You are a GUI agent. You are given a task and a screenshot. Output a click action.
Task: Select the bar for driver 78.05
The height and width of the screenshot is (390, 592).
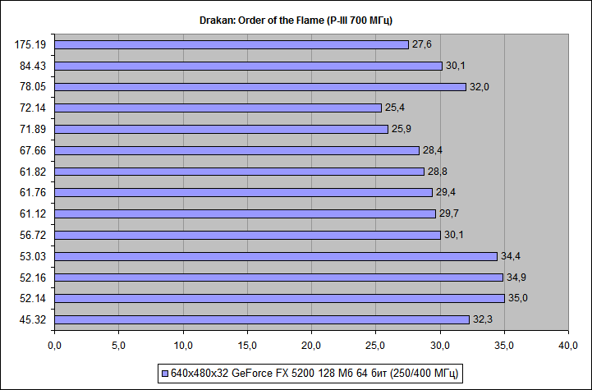260,87
